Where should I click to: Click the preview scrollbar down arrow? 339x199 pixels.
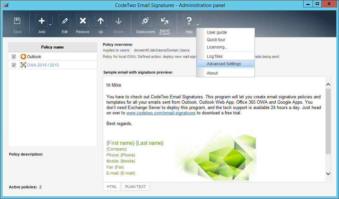pyautogui.click(x=328, y=174)
